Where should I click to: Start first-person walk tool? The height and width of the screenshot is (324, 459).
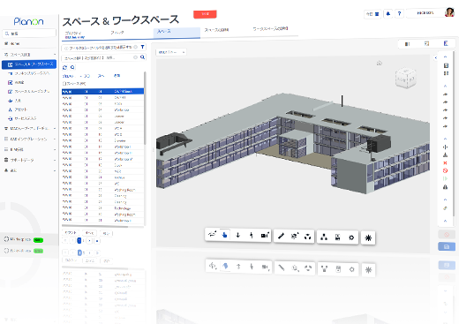tap(252, 236)
